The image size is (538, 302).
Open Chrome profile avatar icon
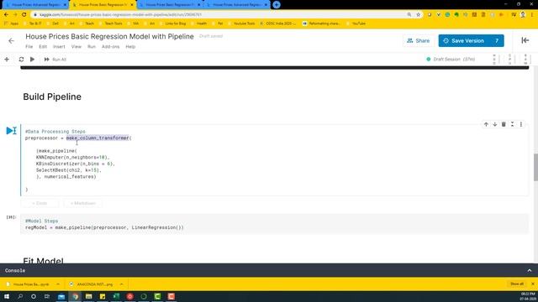pos(523,15)
